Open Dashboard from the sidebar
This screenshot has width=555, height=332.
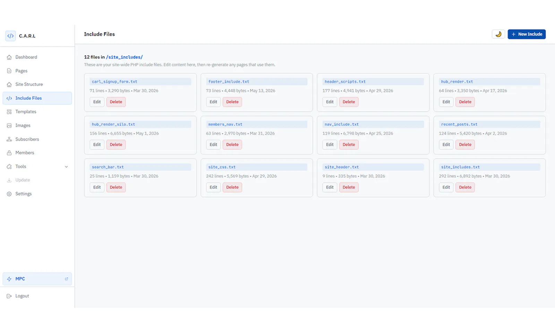coord(37,57)
